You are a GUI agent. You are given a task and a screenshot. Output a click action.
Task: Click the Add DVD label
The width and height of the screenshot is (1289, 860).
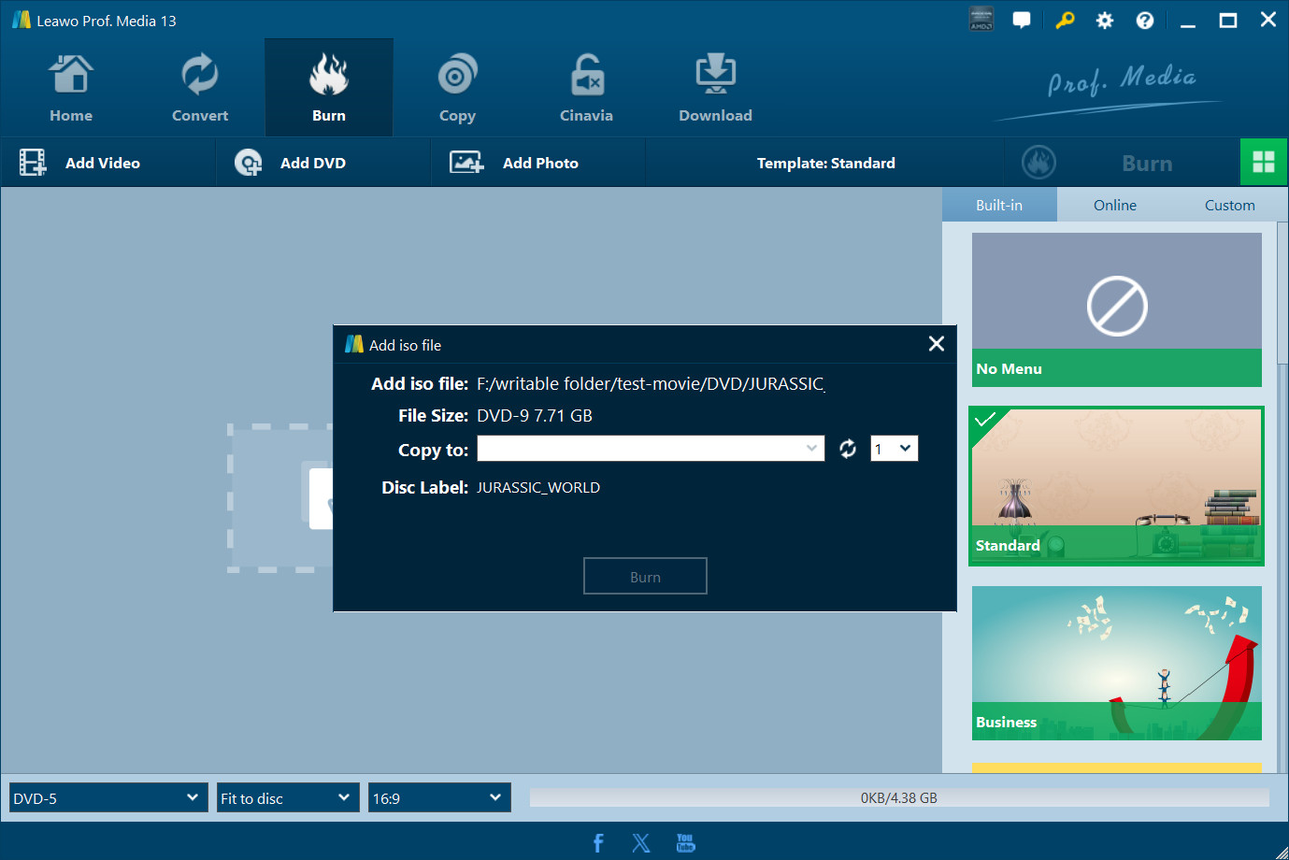[313, 163]
